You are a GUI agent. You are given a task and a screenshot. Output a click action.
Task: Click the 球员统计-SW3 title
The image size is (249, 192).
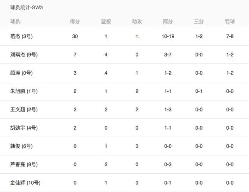click(26, 8)
